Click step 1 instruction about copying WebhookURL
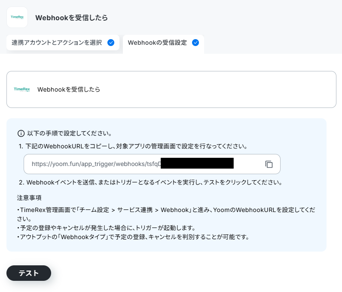The image size is (342, 292). pyautogui.click(x=133, y=146)
